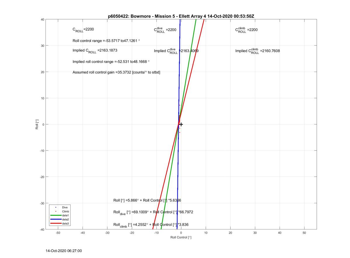Click the 'Implied roll control range' annotation
This screenshot has width=350, height=258.
[x=111, y=62]
